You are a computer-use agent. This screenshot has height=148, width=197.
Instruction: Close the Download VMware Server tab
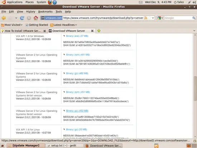click(92, 31)
